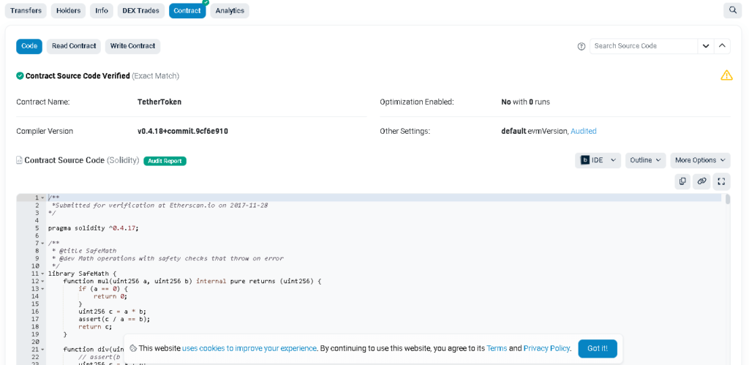Click the 'library SafeMath {' code line
The height and width of the screenshot is (365, 749).
[82, 274]
